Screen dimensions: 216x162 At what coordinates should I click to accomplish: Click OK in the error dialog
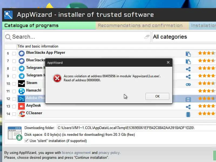tap(157, 96)
